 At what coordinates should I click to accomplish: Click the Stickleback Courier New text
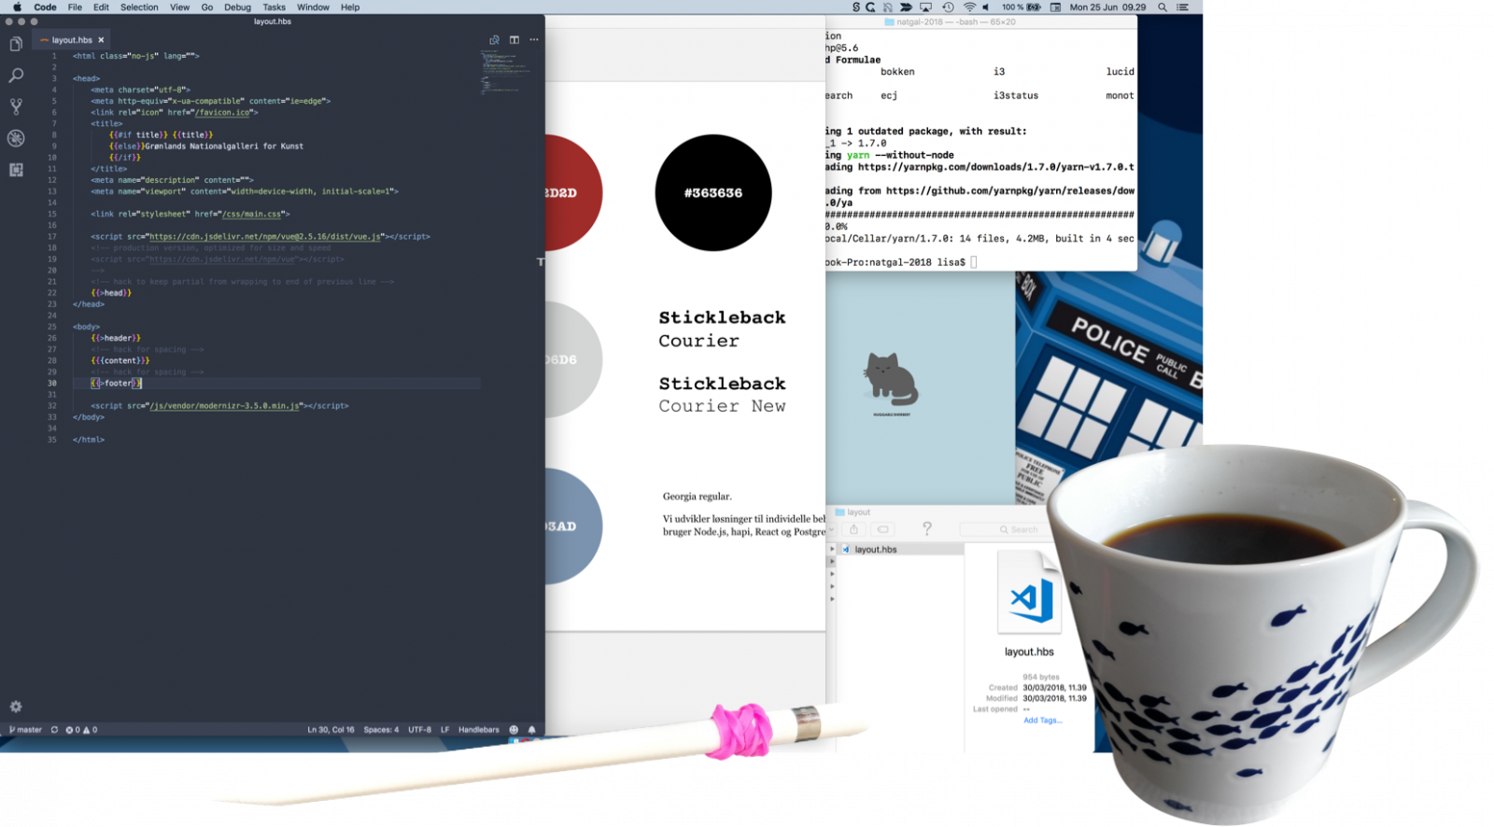click(722, 395)
